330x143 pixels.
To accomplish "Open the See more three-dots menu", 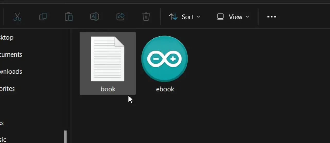I will [272, 17].
